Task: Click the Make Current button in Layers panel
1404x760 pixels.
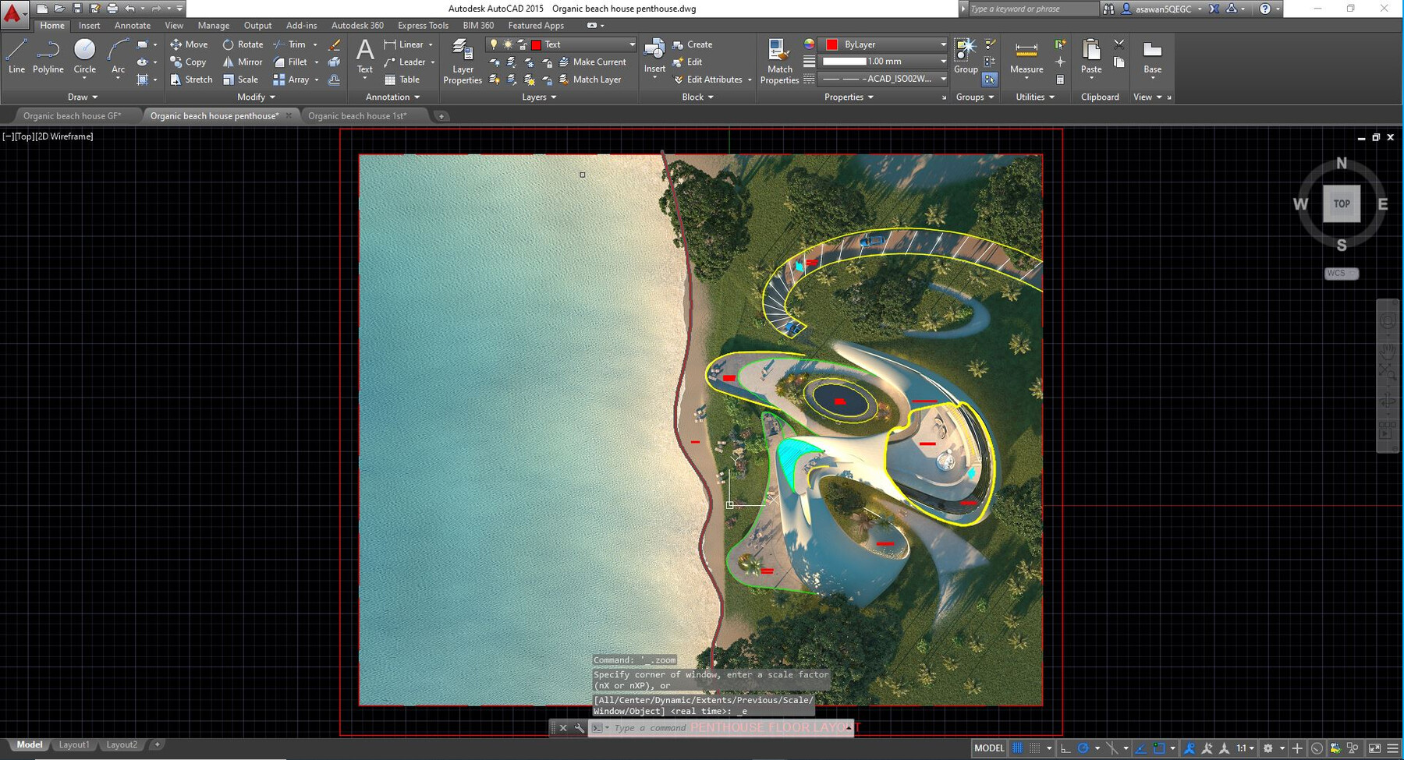Action: [x=595, y=62]
